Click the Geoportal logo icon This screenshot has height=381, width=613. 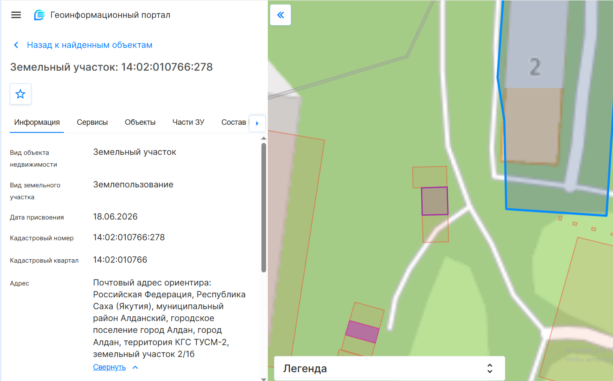pos(39,15)
